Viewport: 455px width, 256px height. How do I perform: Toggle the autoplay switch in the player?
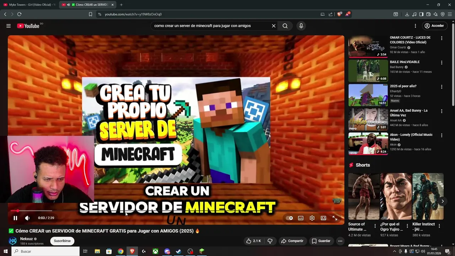click(x=289, y=218)
